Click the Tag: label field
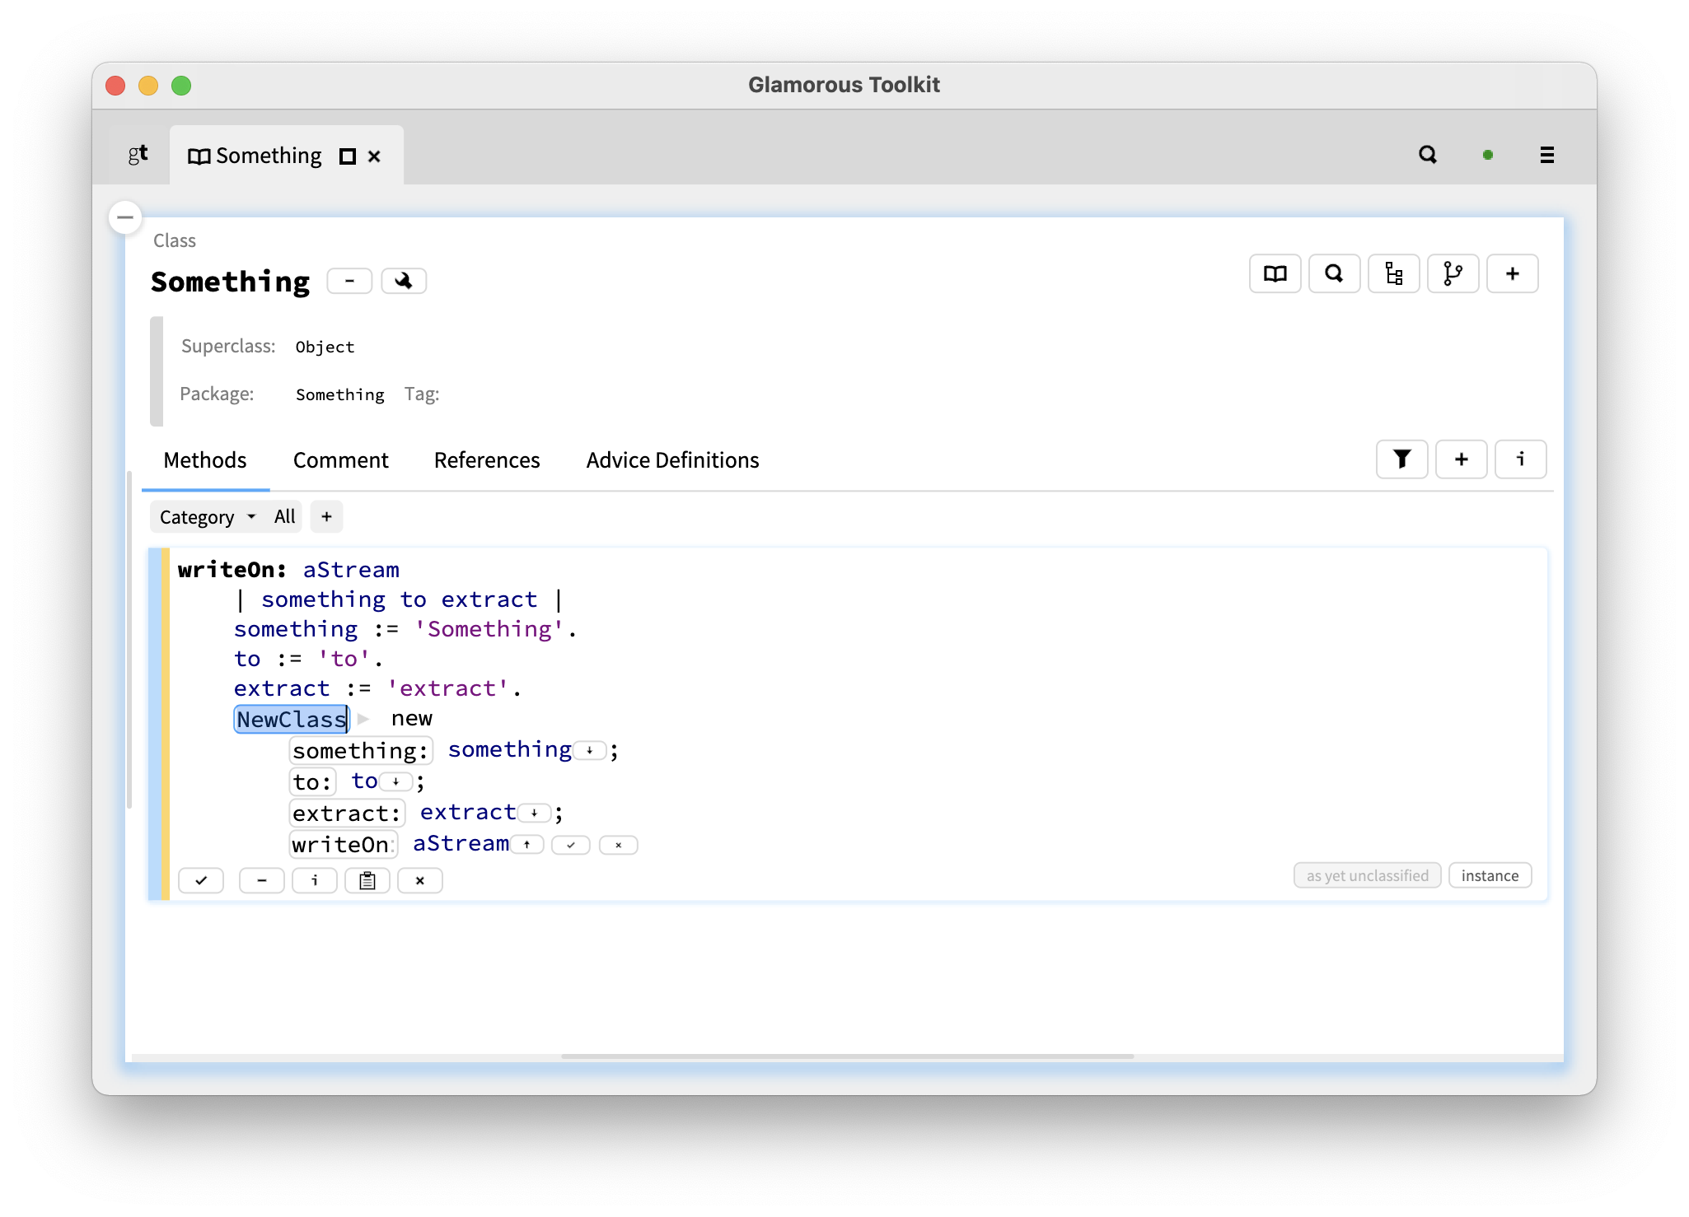The image size is (1689, 1217). pos(422,394)
